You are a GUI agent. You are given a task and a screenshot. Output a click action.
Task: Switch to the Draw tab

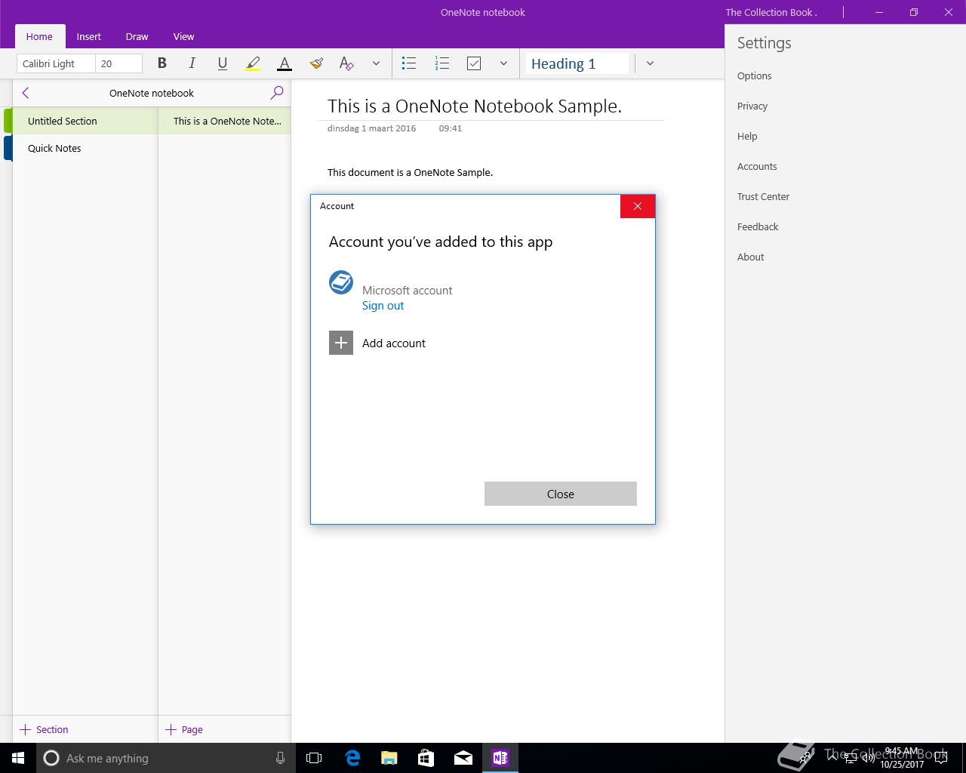137,36
